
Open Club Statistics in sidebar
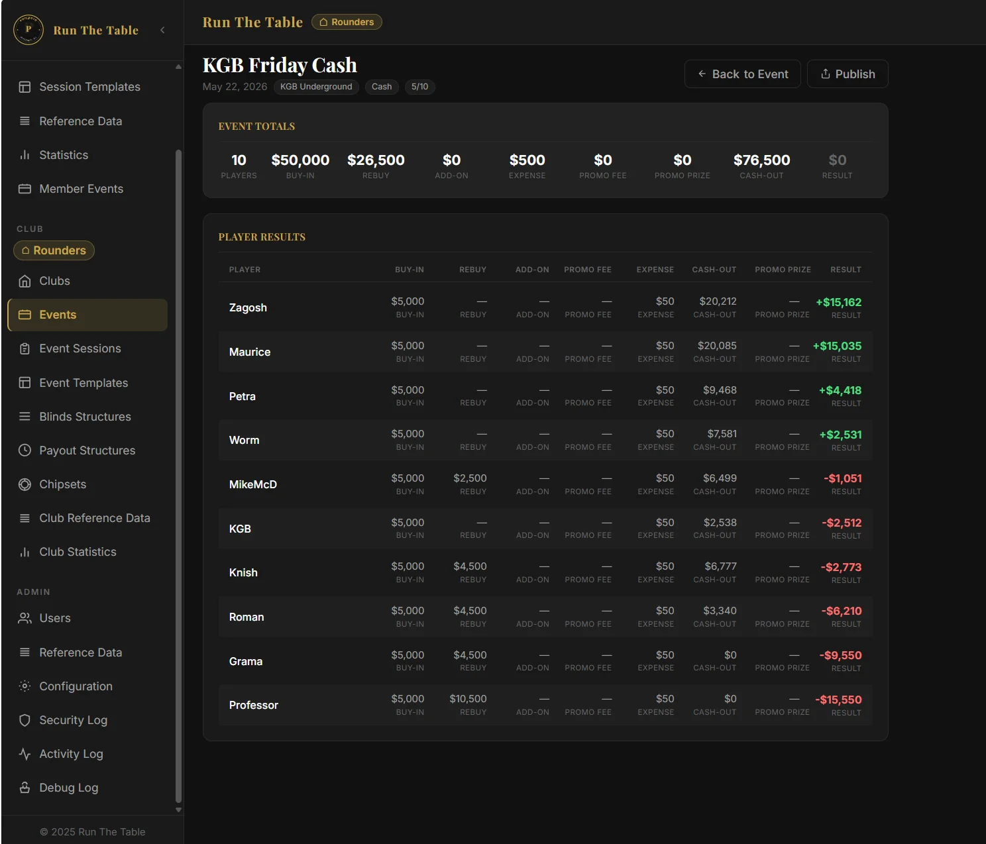tap(87, 552)
